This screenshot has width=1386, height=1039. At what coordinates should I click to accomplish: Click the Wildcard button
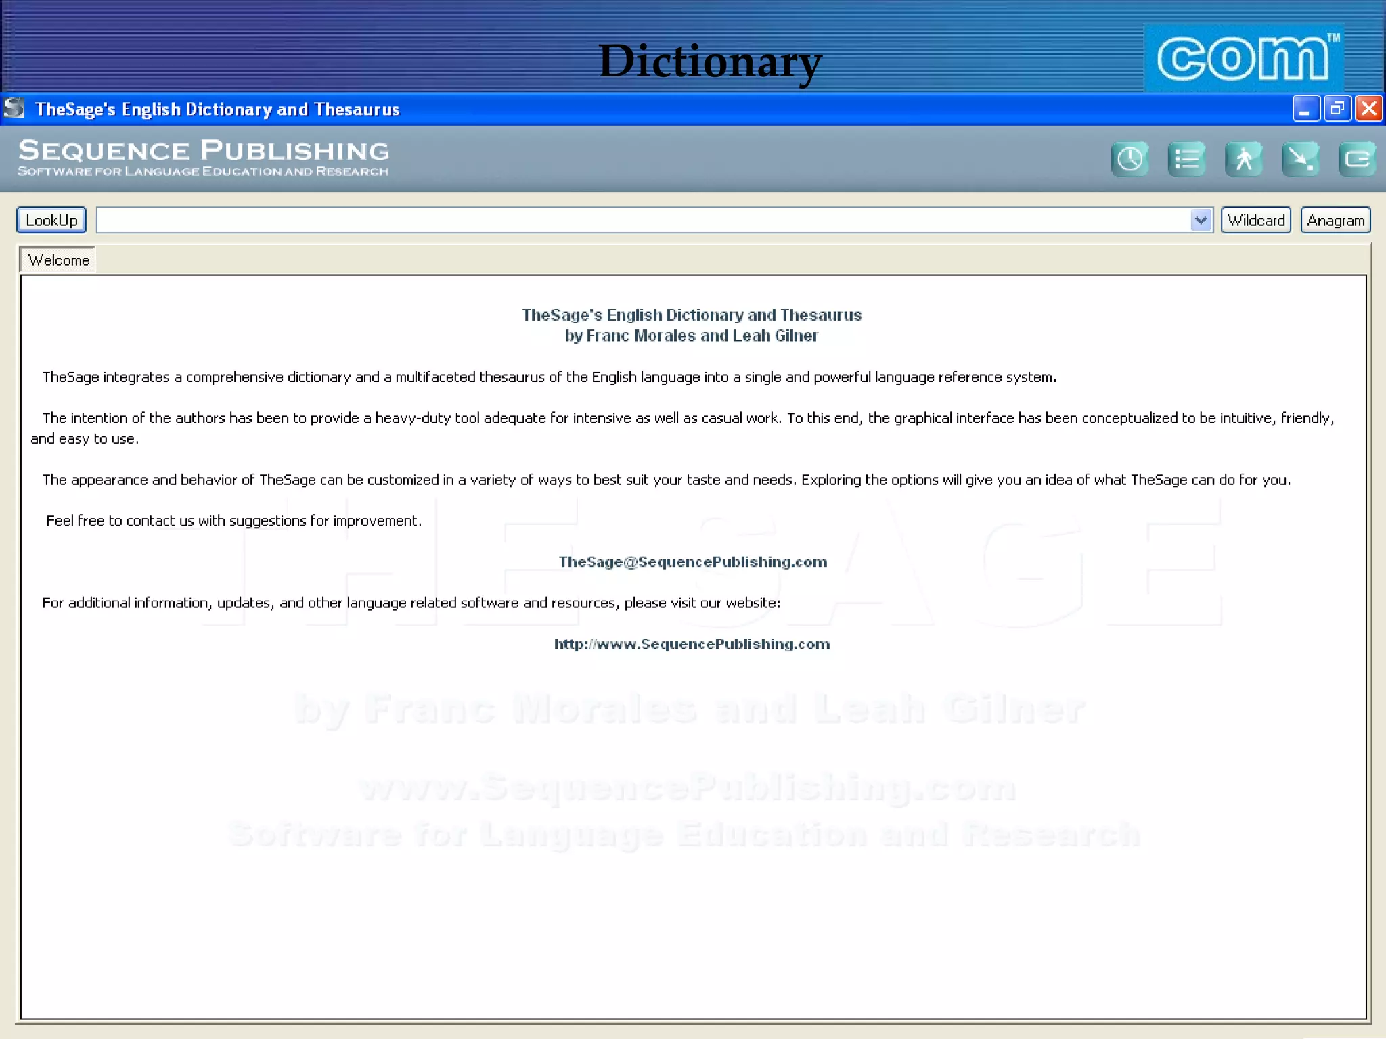(1256, 220)
